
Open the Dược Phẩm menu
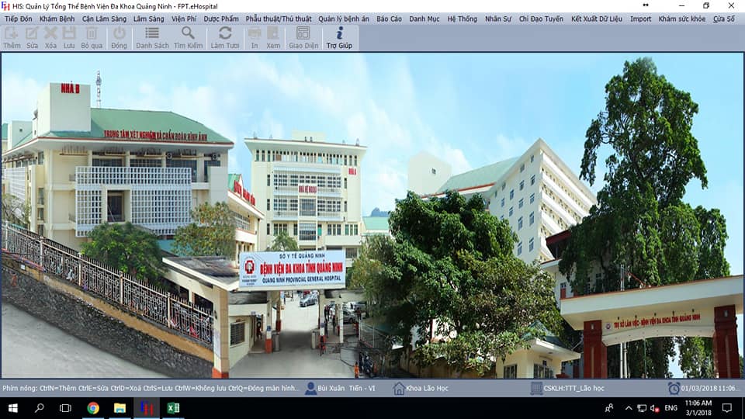221,19
